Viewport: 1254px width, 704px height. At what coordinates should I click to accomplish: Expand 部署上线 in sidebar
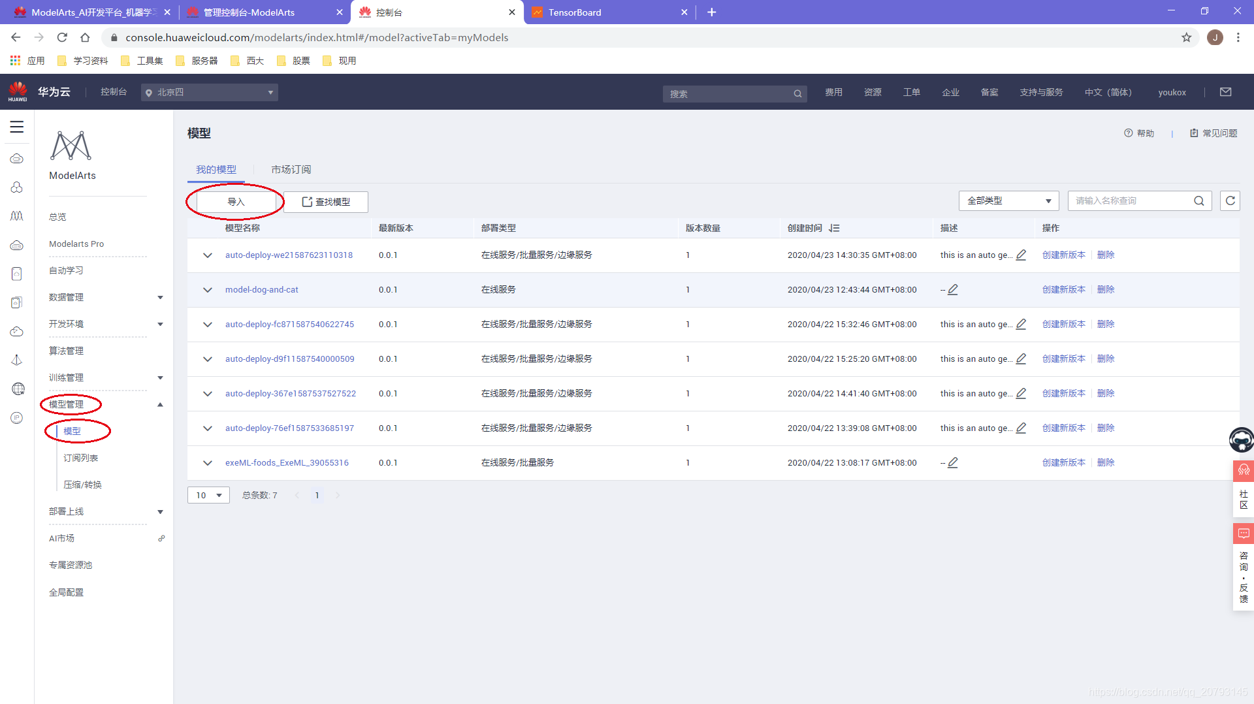point(160,512)
